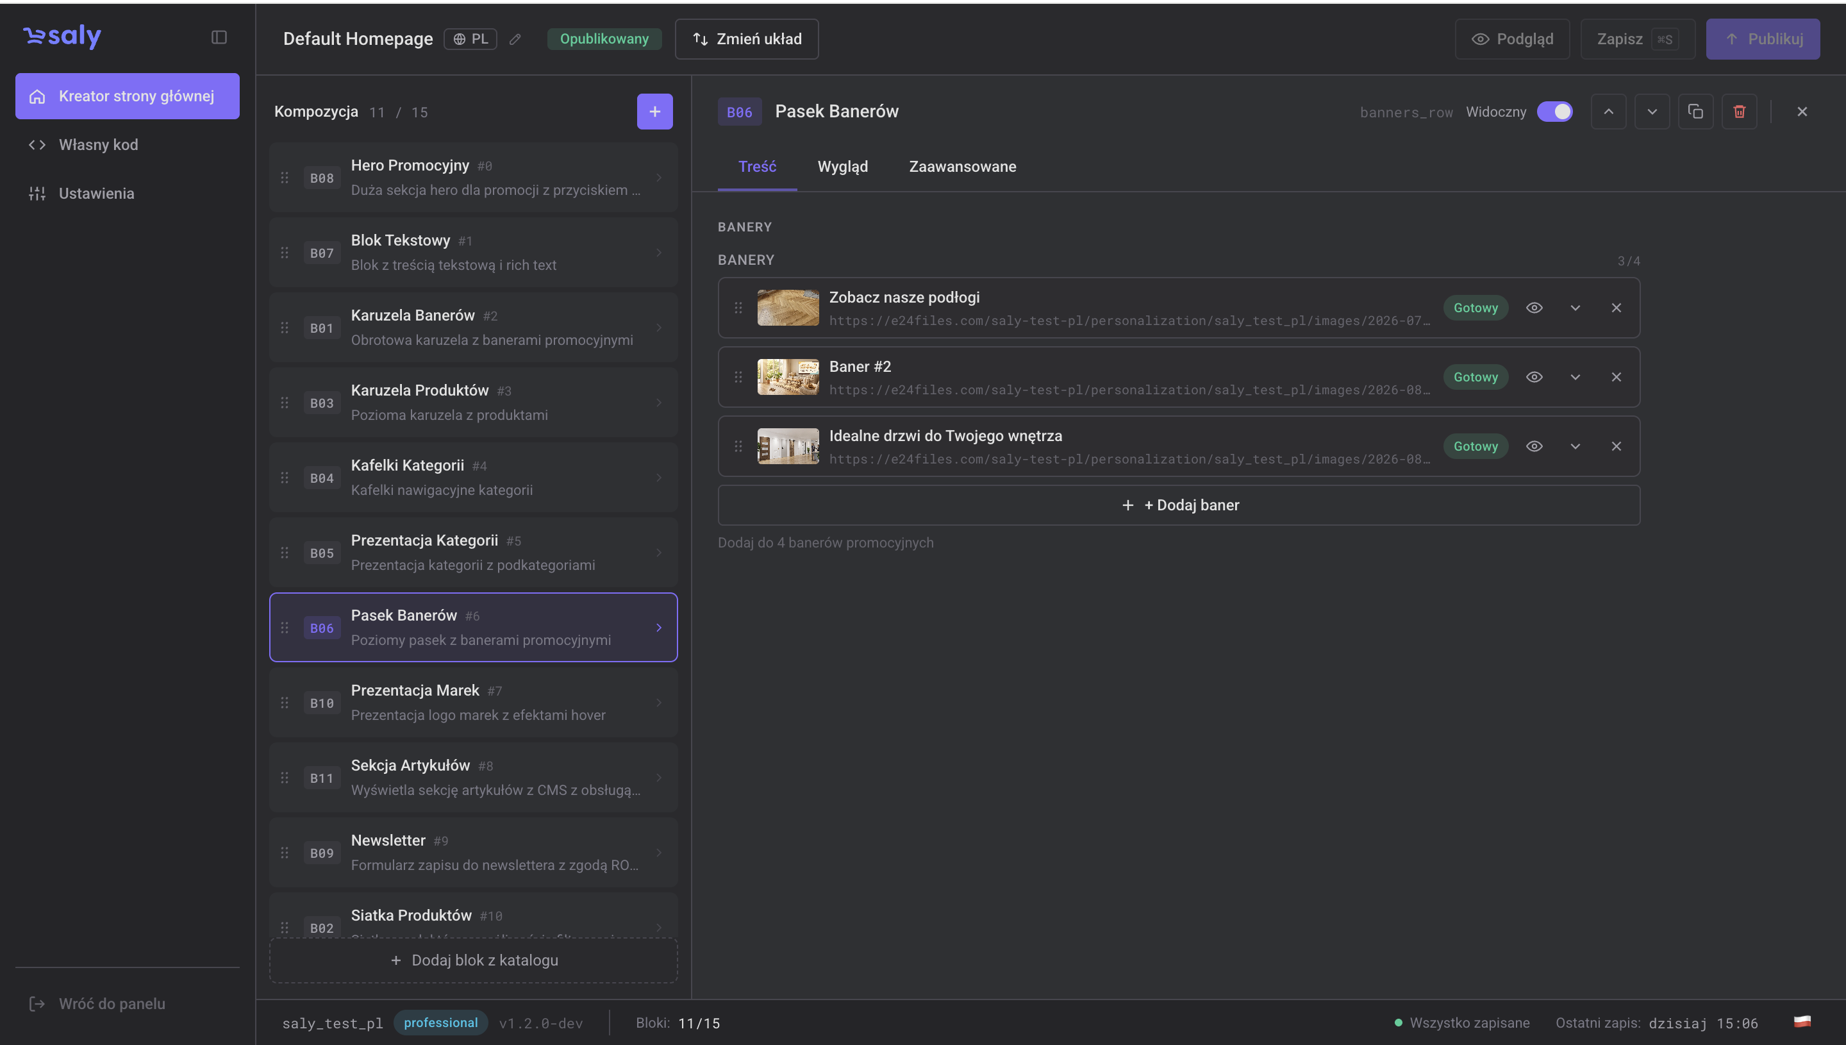1846x1045 pixels.
Task: Add new block with purple plus button
Action: [654, 112]
